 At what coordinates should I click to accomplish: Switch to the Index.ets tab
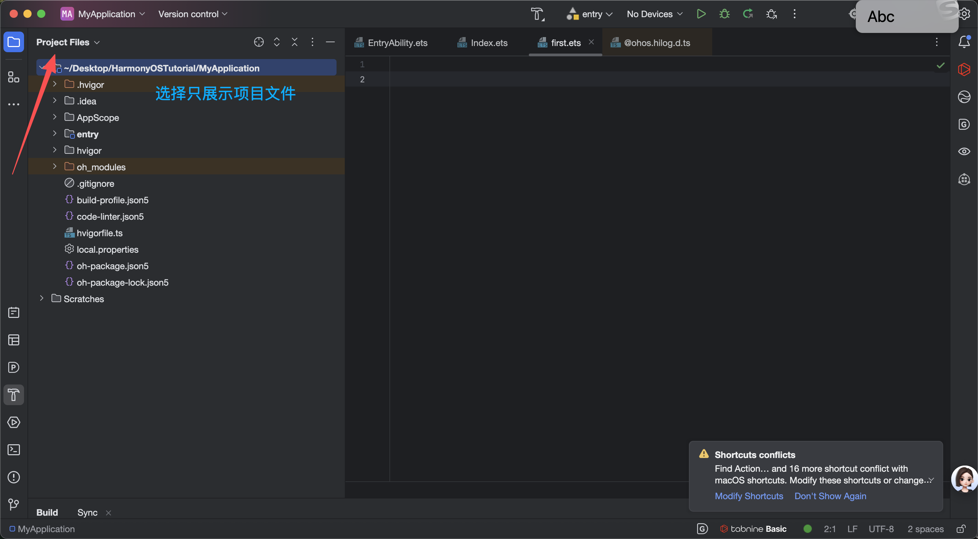pyautogui.click(x=489, y=43)
